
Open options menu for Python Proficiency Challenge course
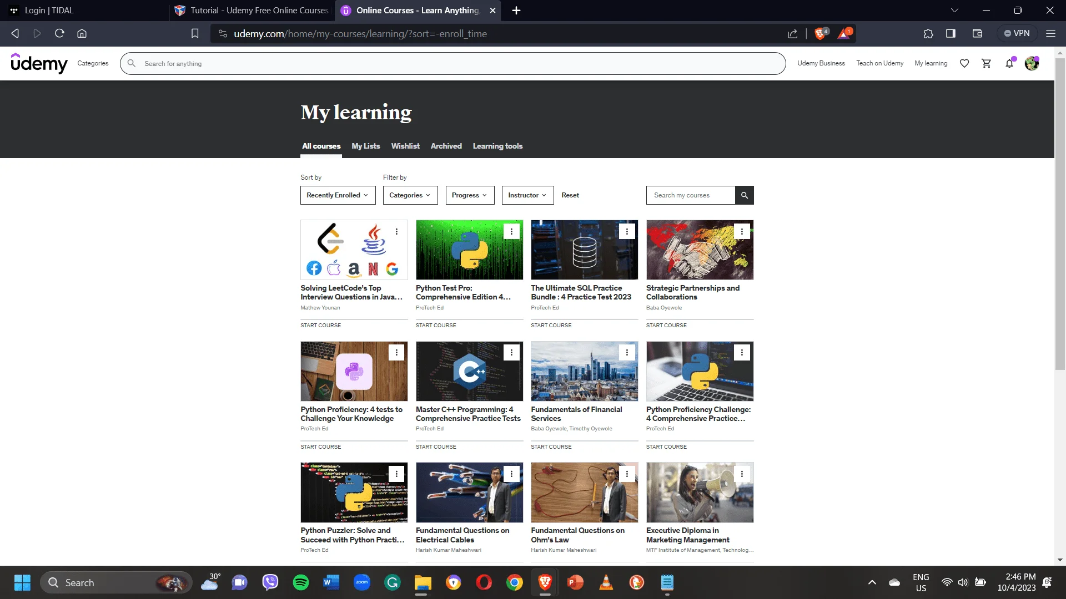[x=742, y=352]
